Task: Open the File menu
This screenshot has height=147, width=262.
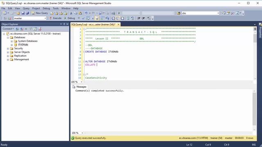Action: [3, 8]
